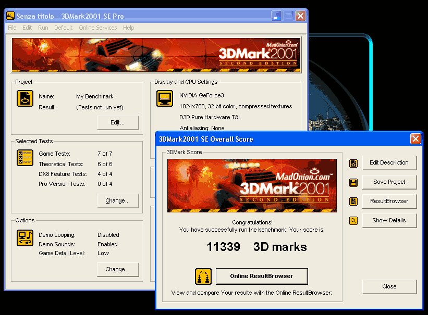Click the ResultBrowser button
This screenshot has height=315, width=428.
click(389, 201)
